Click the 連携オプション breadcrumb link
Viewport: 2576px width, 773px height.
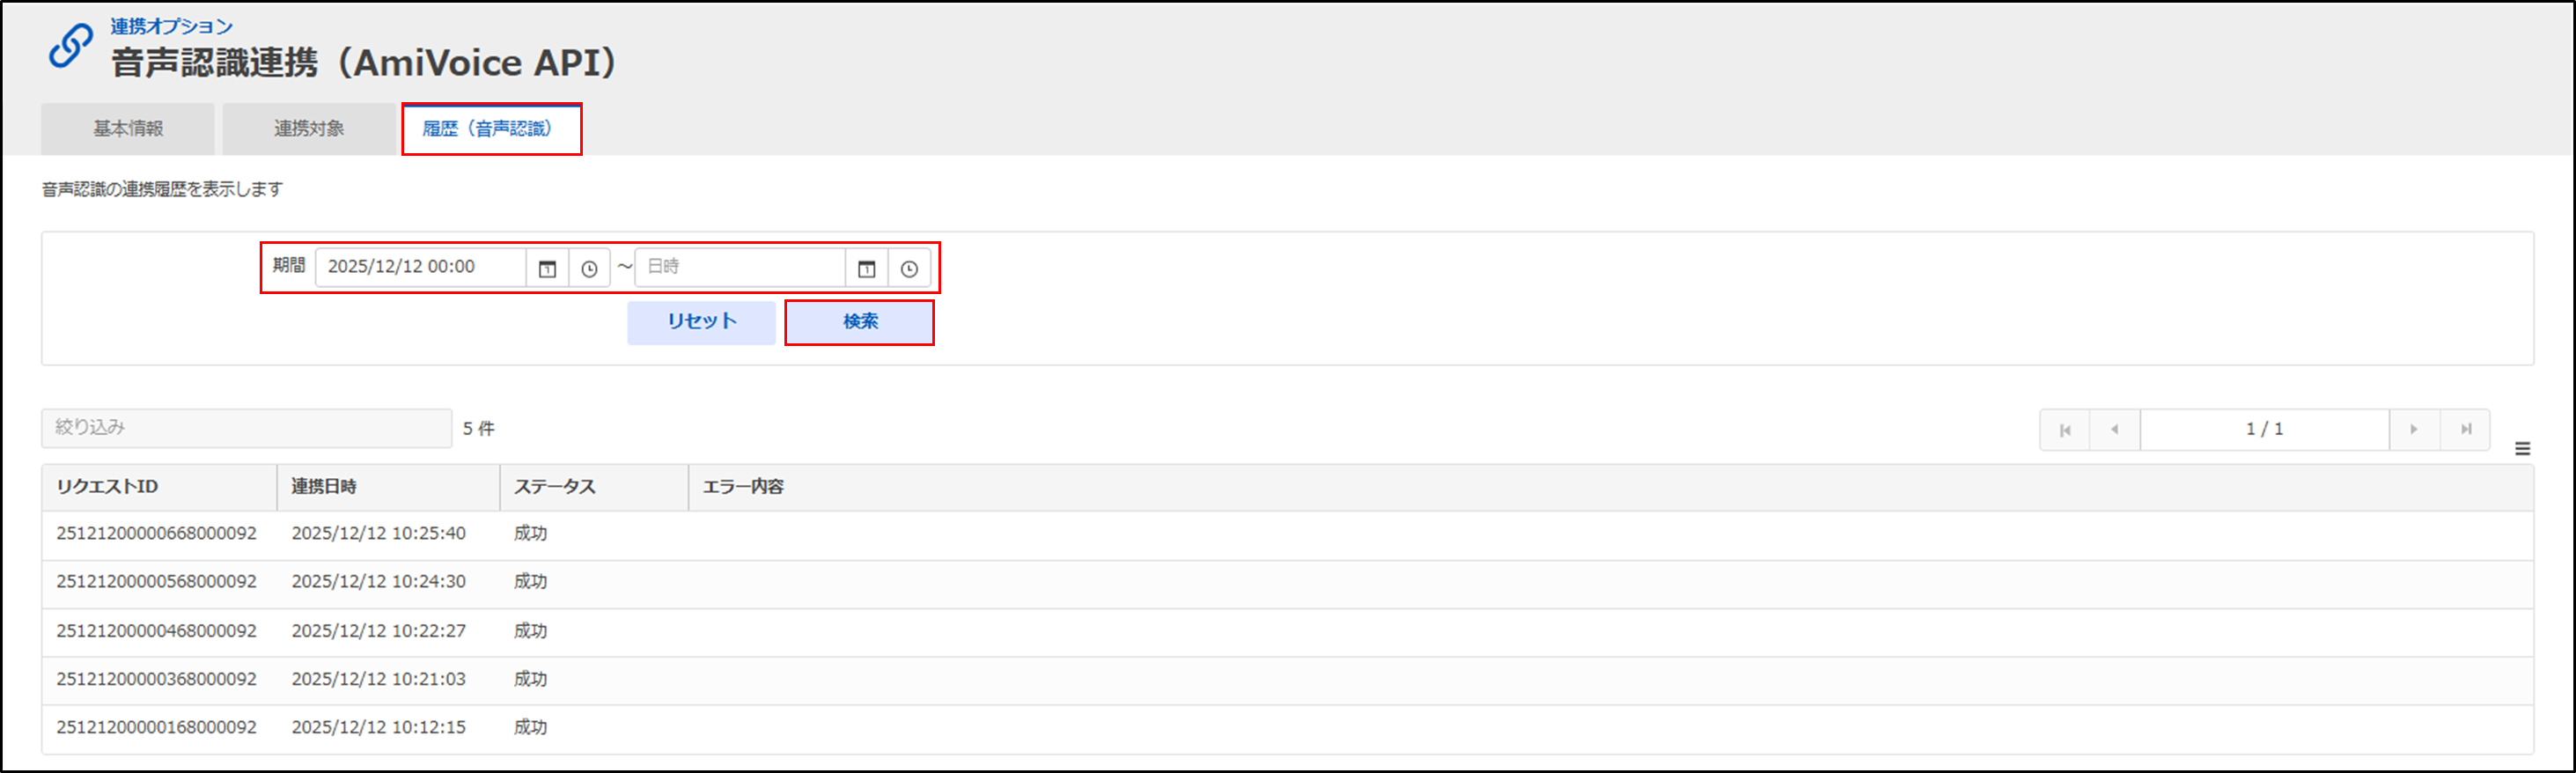point(171,26)
